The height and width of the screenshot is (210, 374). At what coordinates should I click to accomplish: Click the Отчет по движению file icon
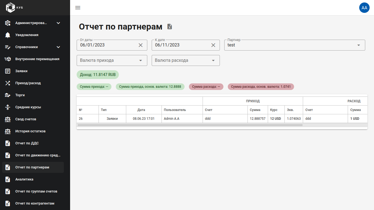click(x=8, y=155)
